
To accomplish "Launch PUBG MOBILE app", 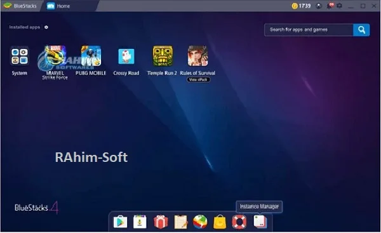I will coord(91,56).
